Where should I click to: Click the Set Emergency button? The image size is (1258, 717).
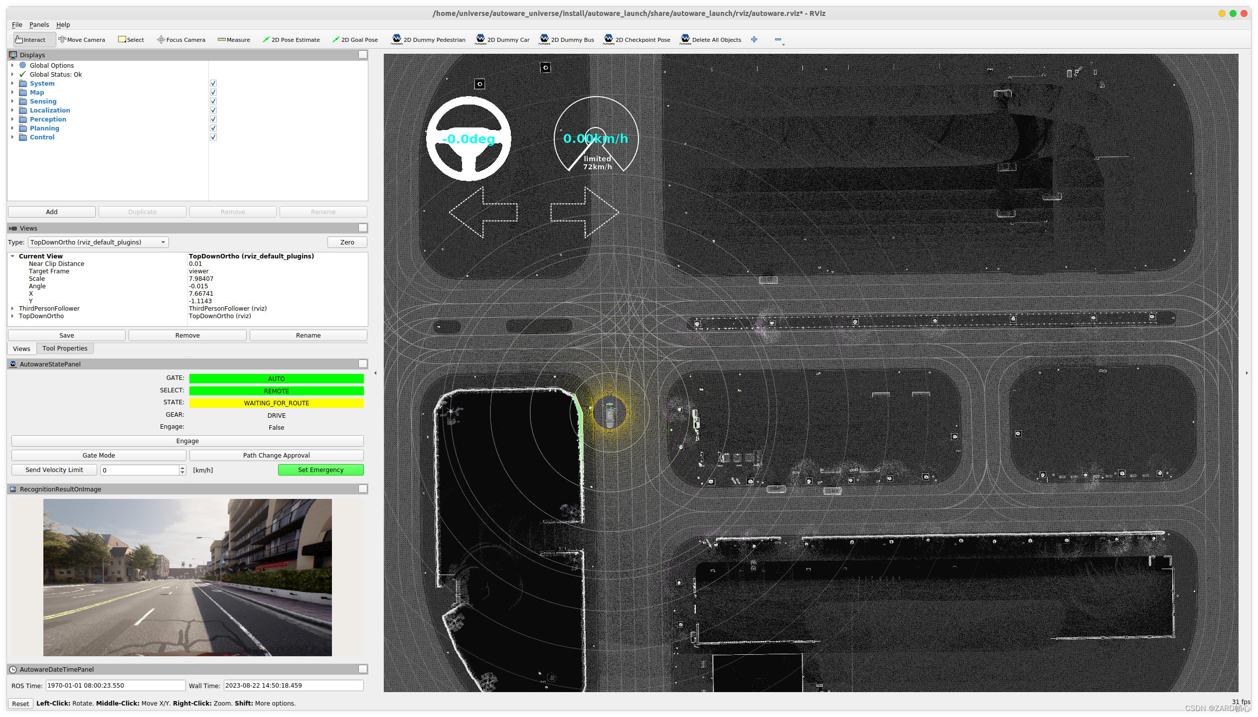(x=320, y=470)
